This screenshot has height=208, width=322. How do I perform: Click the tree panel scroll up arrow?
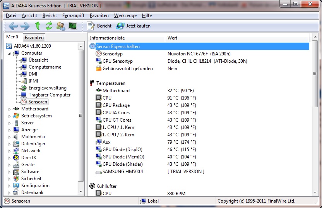81,46
